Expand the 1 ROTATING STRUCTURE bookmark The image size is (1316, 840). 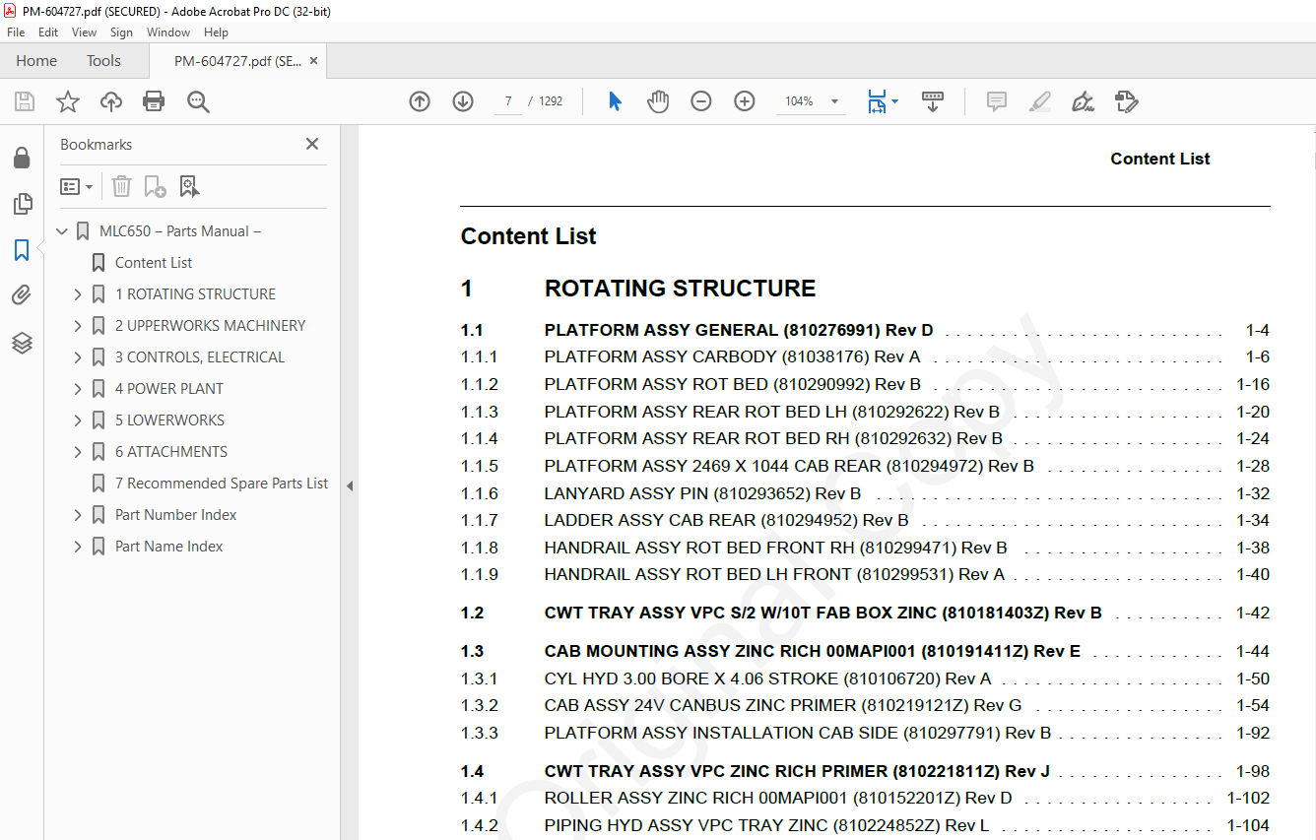click(x=78, y=294)
